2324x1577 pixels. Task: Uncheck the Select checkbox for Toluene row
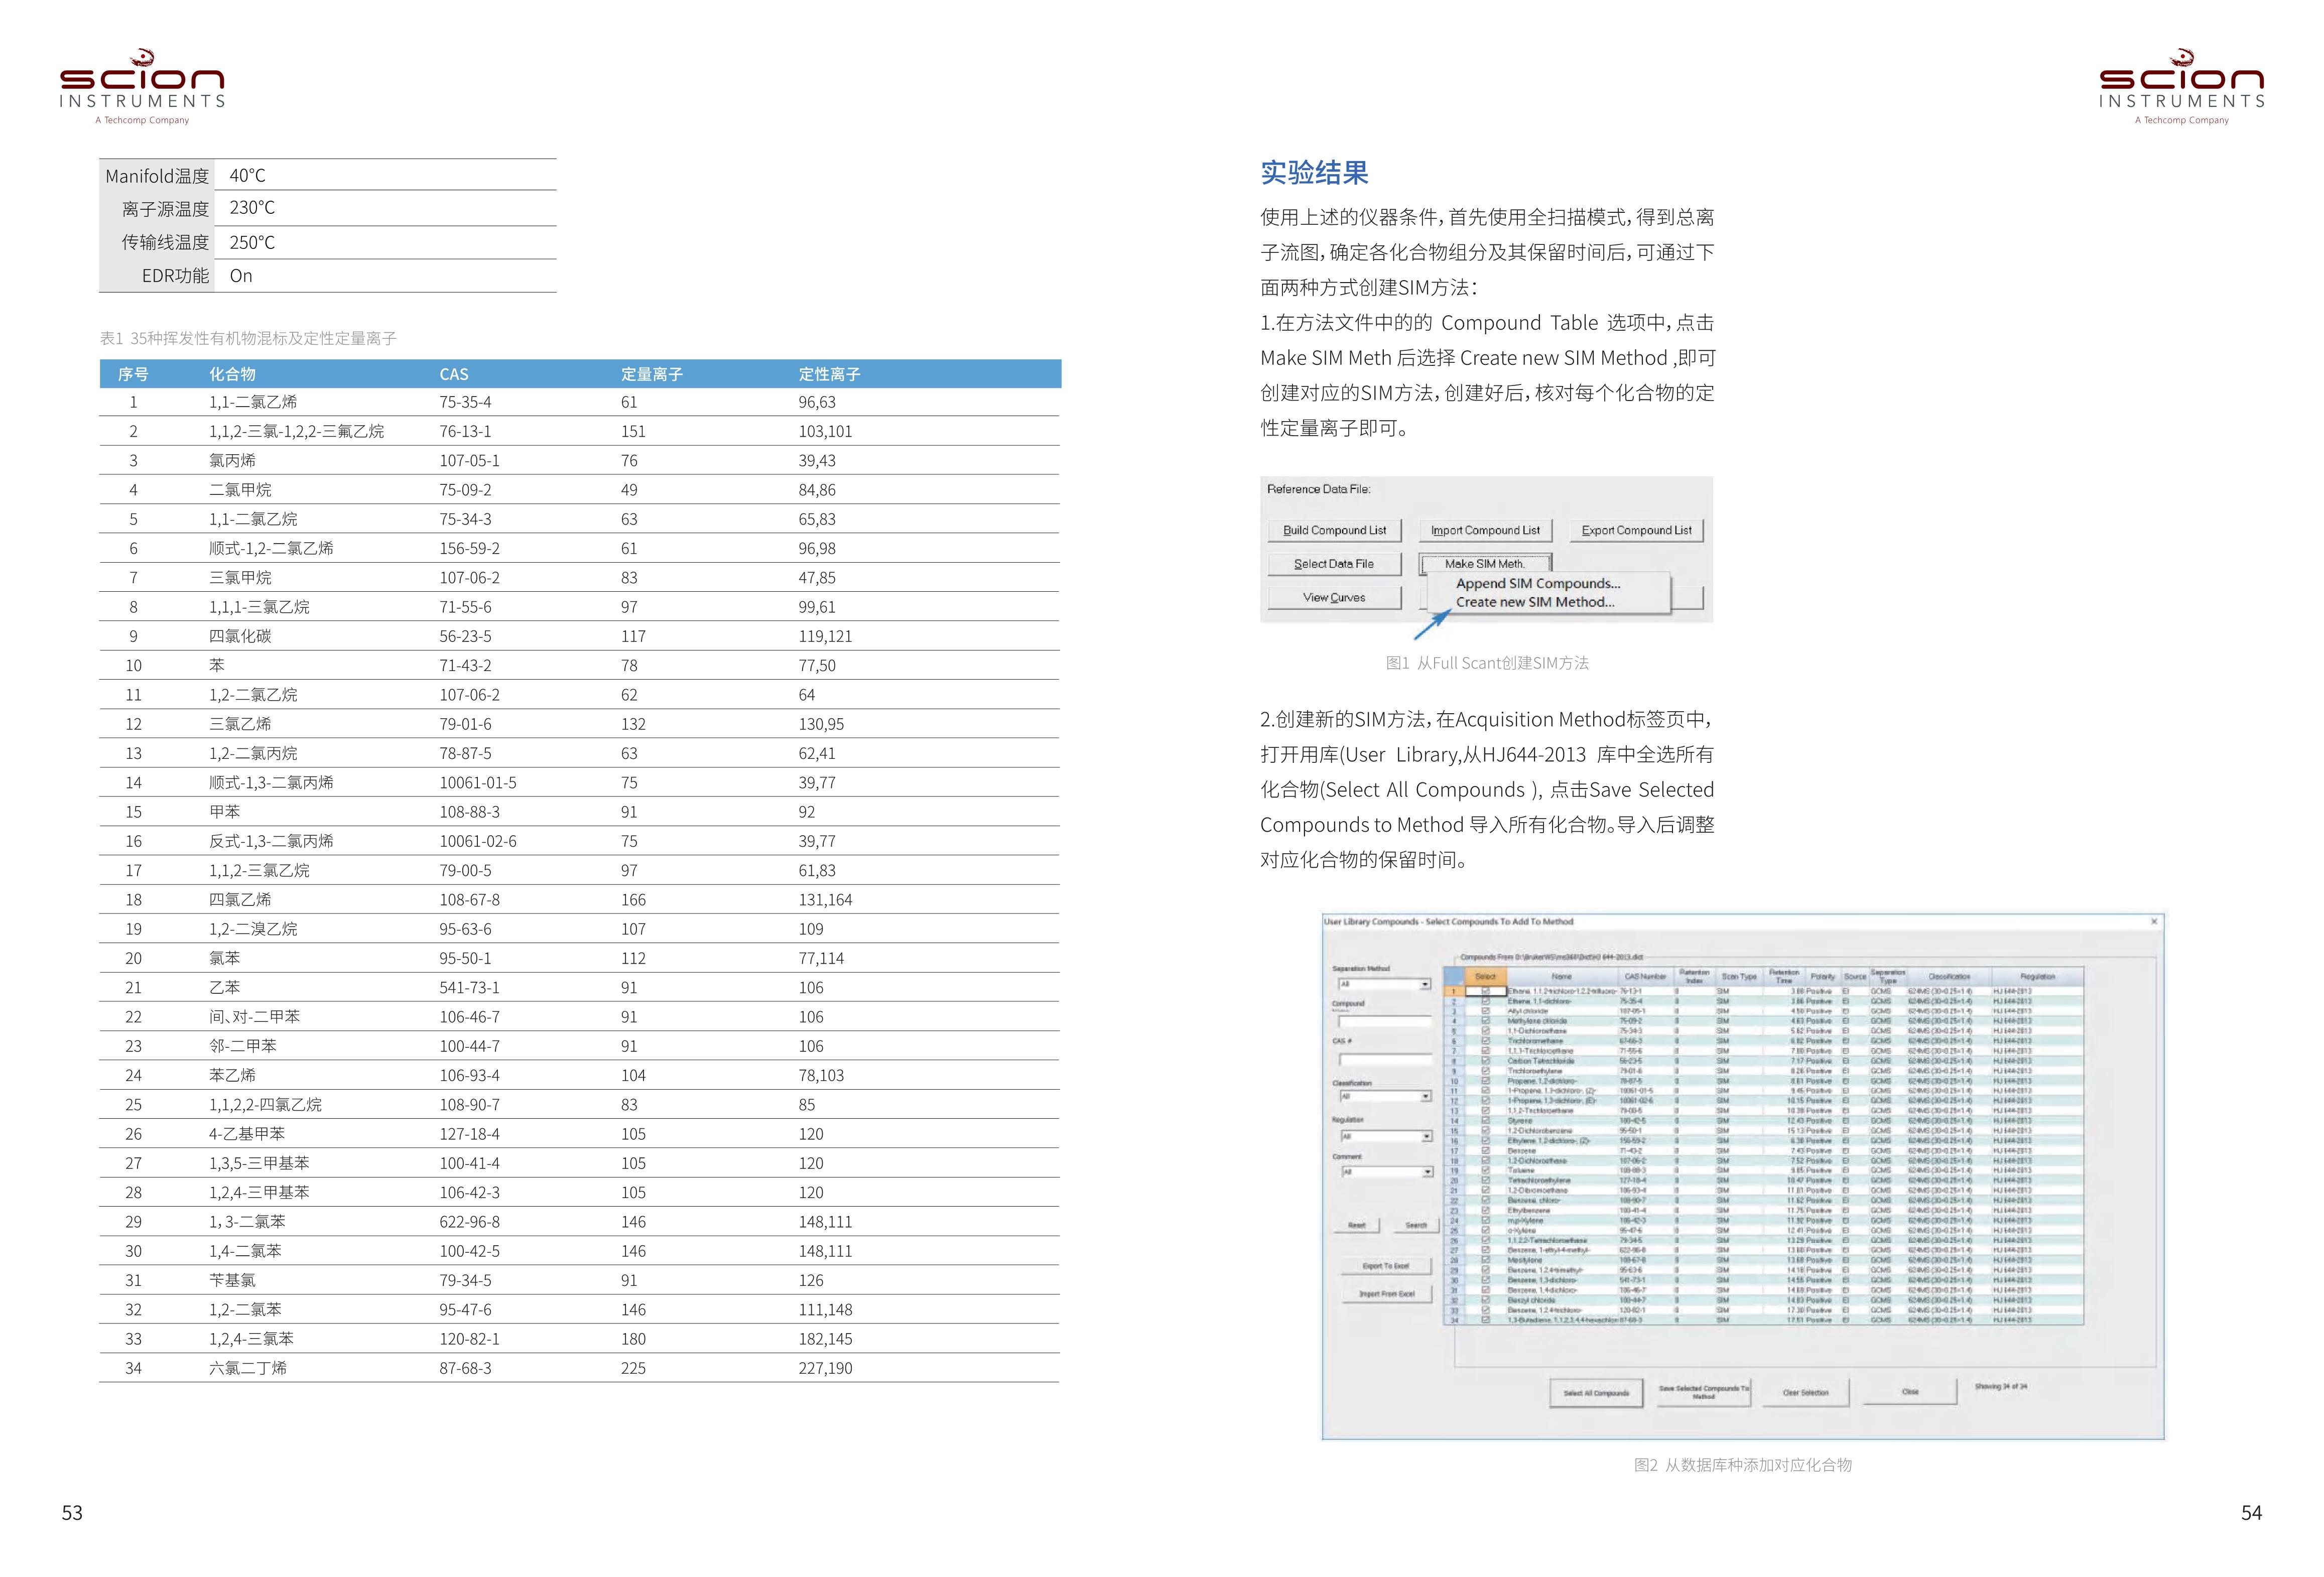pos(1485,1170)
